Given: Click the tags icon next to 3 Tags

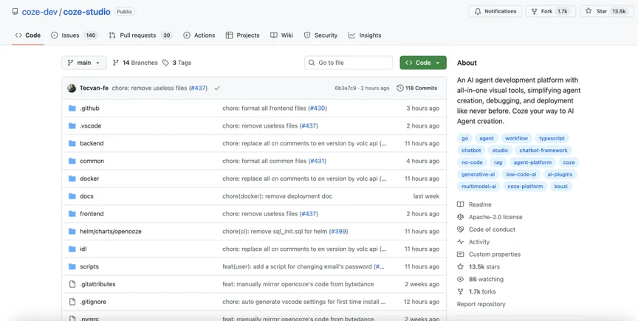Looking at the screenshot, I should pyautogui.click(x=165, y=63).
